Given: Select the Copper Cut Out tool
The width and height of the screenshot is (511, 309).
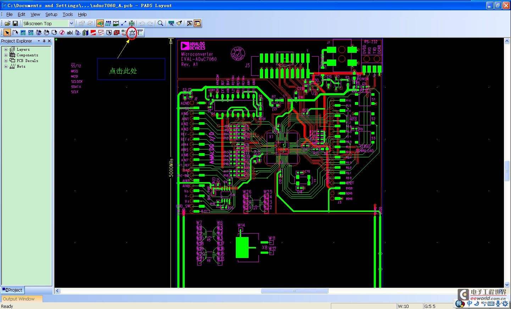Looking at the screenshot, I should (x=31, y=33).
